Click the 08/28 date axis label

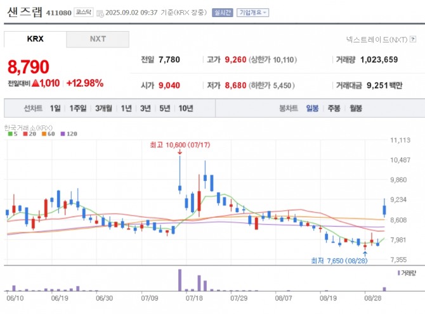pos(373,298)
